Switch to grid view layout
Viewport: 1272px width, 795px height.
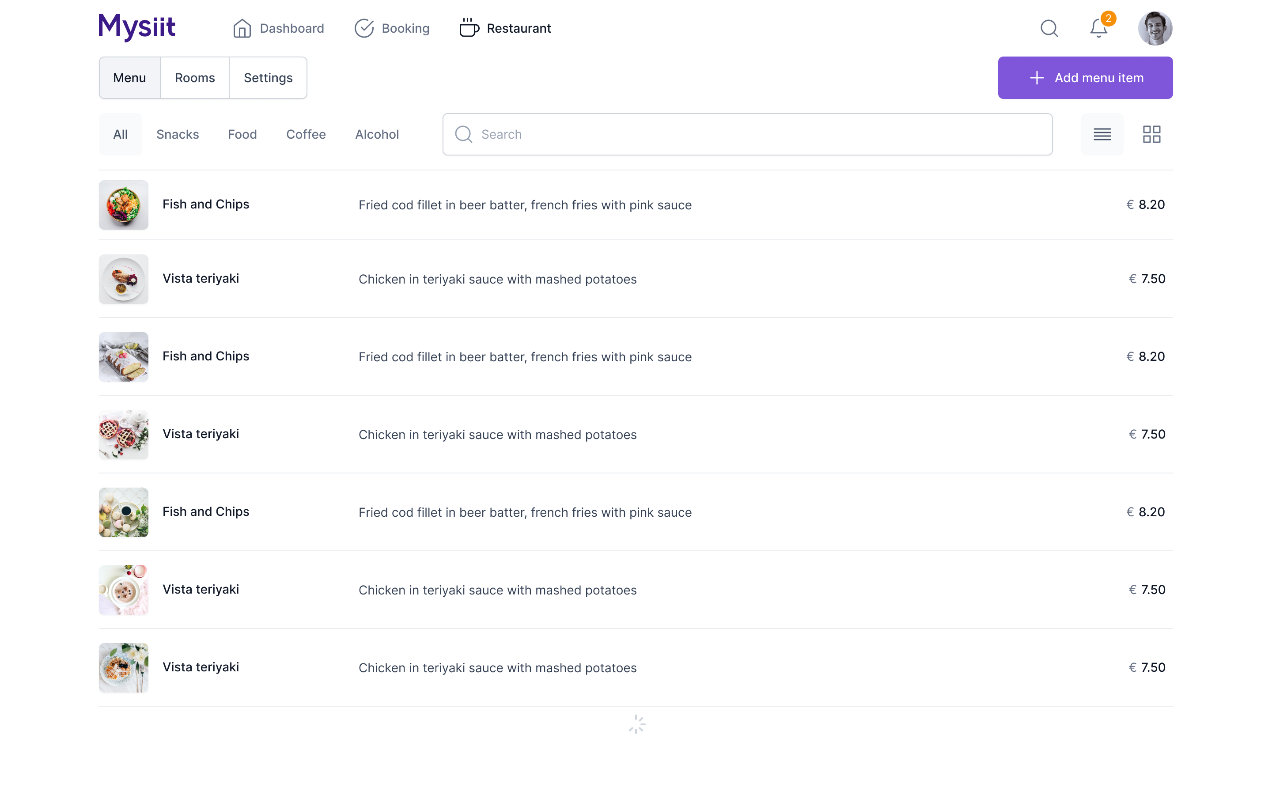click(1151, 135)
